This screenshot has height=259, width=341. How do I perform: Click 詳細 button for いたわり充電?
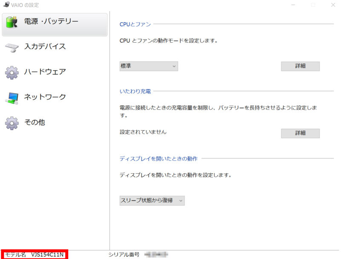click(x=301, y=133)
